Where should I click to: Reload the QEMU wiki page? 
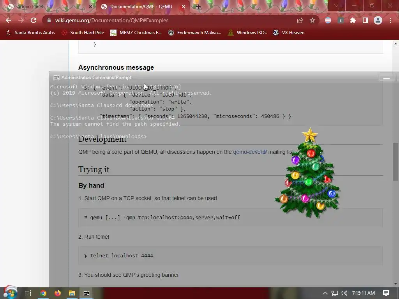click(34, 20)
